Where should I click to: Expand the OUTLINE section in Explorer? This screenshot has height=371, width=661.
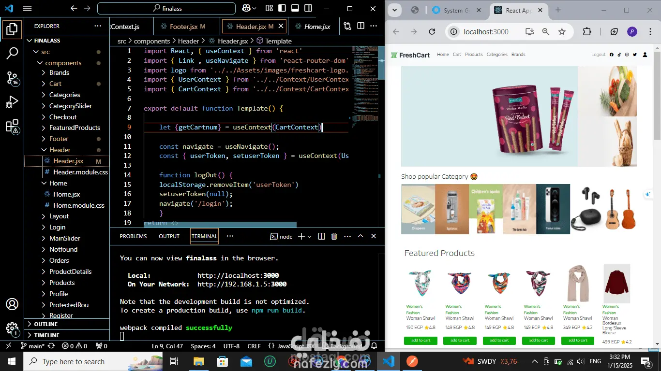coord(67,324)
